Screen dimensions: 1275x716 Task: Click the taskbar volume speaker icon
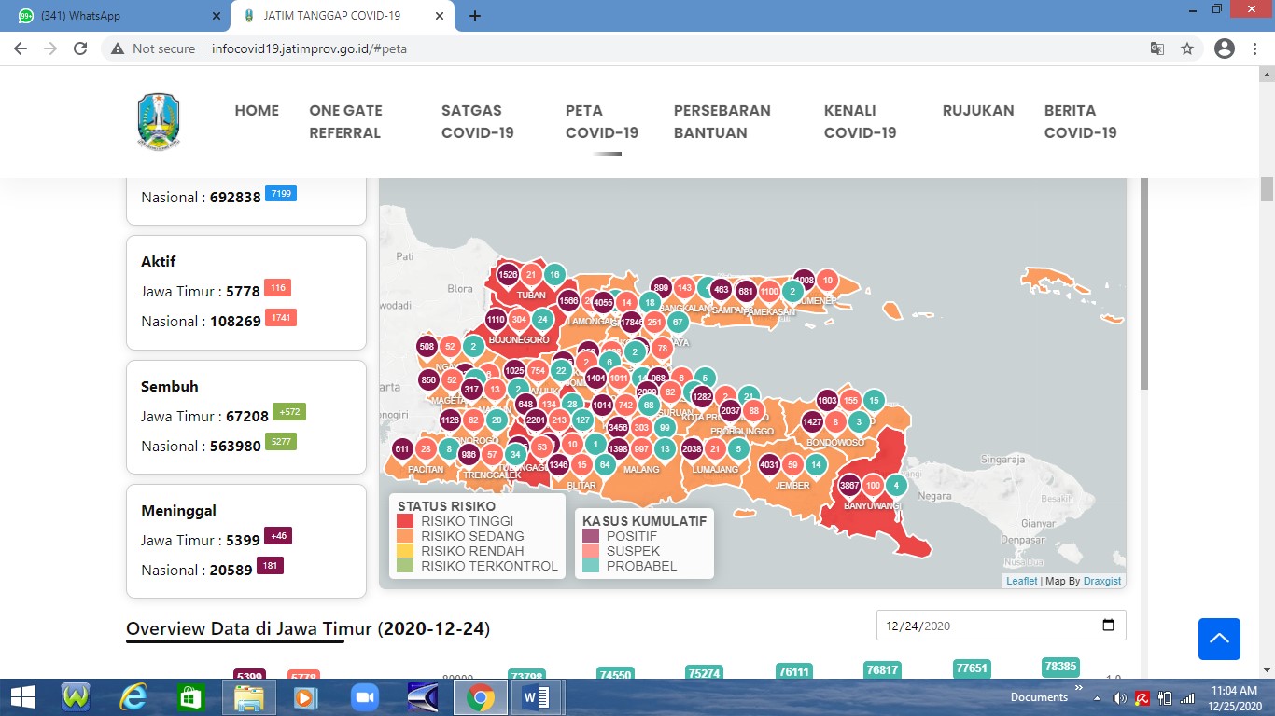tap(1120, 698)
